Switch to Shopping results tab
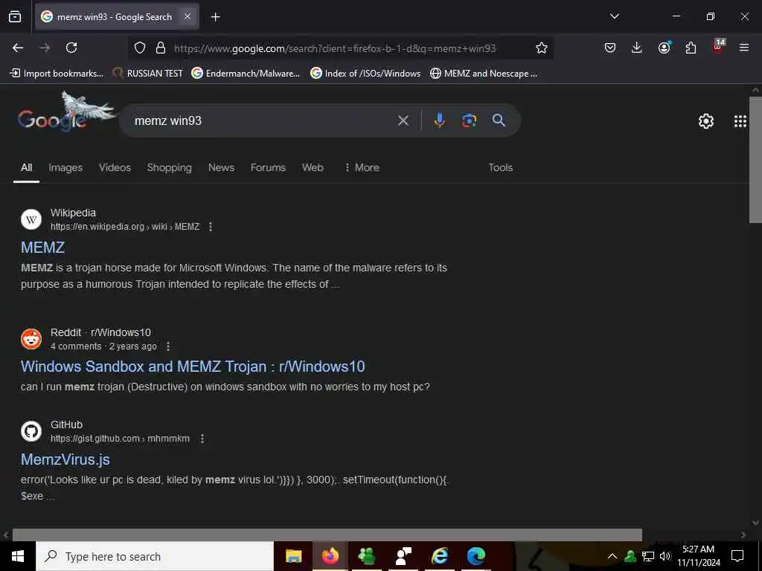 169,167
